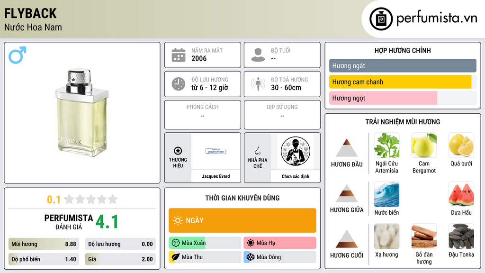This screenshot has width=485, height=273.
Task: Click the Nước Hoa Nam subtitle
Action: point(33,27)
